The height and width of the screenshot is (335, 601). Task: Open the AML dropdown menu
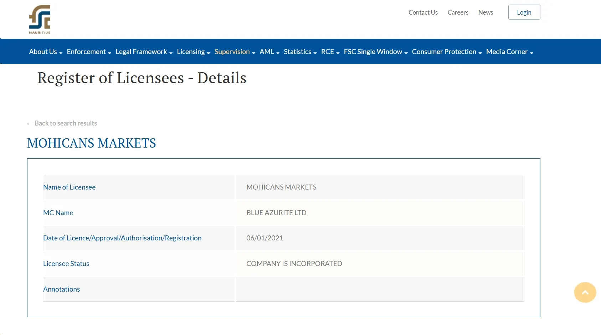[269, 52]
